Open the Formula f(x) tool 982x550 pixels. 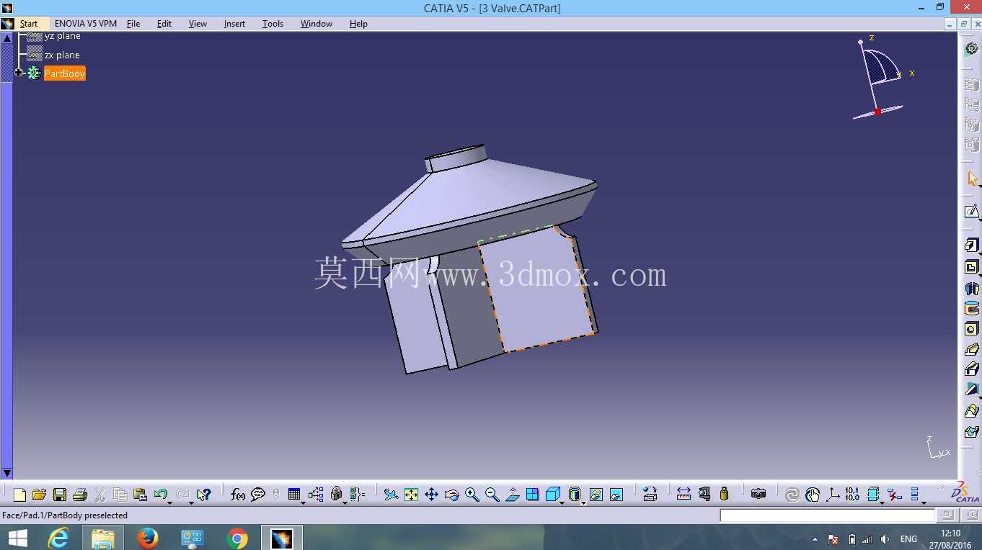(x=238, y=495)
